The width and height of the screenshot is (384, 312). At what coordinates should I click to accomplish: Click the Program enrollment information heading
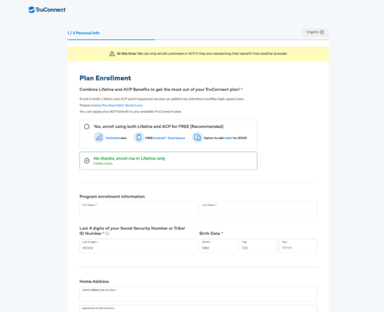click(x=112, y=197)
